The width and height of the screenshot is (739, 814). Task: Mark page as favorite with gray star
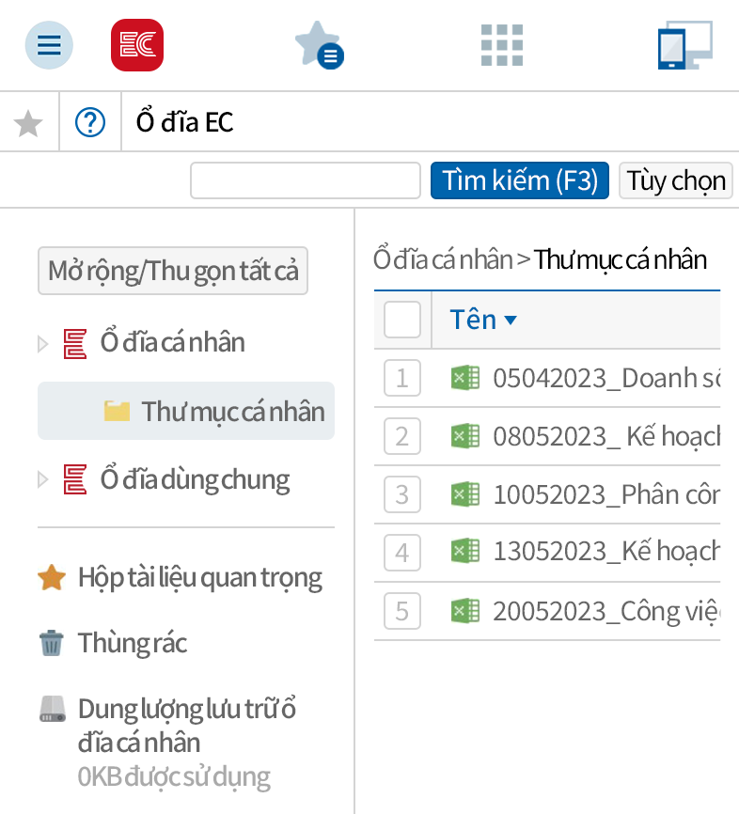(x=29, y=122)
